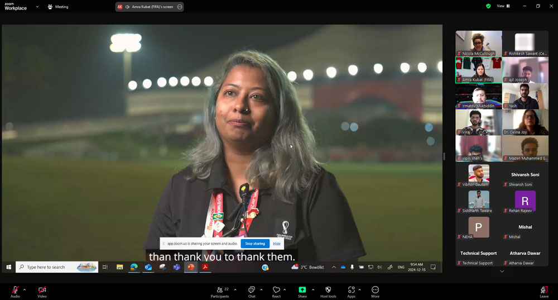Viewport: 558px width, 300px height.
Task: Switch to the Meeting tab
Action: (x=58, y=7)
